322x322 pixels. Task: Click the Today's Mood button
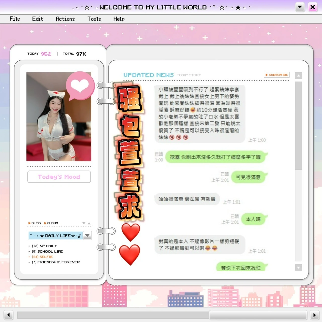tap(59, 177)
